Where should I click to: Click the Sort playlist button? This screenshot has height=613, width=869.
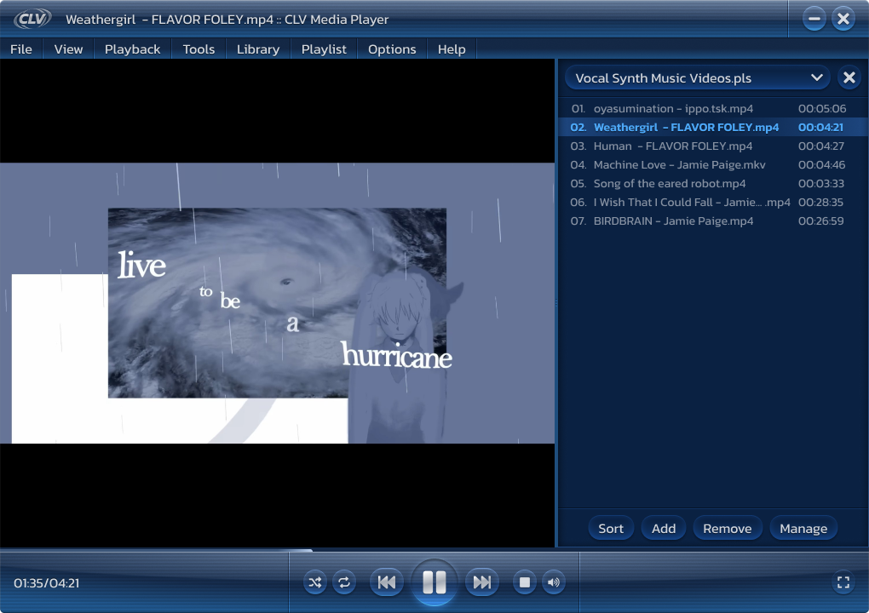pyautogui.click(x=611, y=528)
